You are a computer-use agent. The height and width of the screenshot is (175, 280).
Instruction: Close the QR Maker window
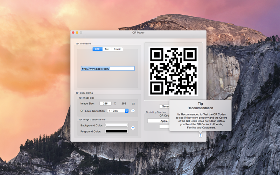73,33
